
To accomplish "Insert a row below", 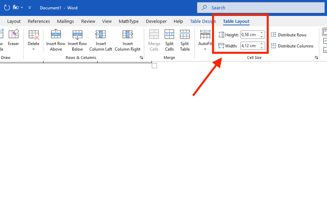I will (77, 40).
